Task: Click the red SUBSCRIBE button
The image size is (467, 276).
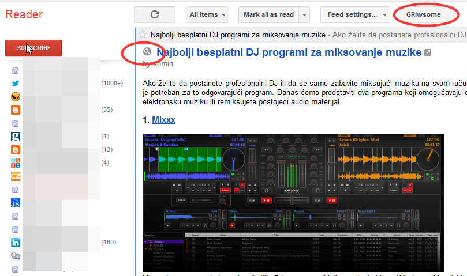Action: (33, 48)
